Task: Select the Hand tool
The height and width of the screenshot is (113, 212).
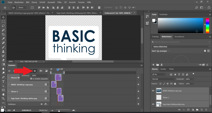Action: point(3,94)
